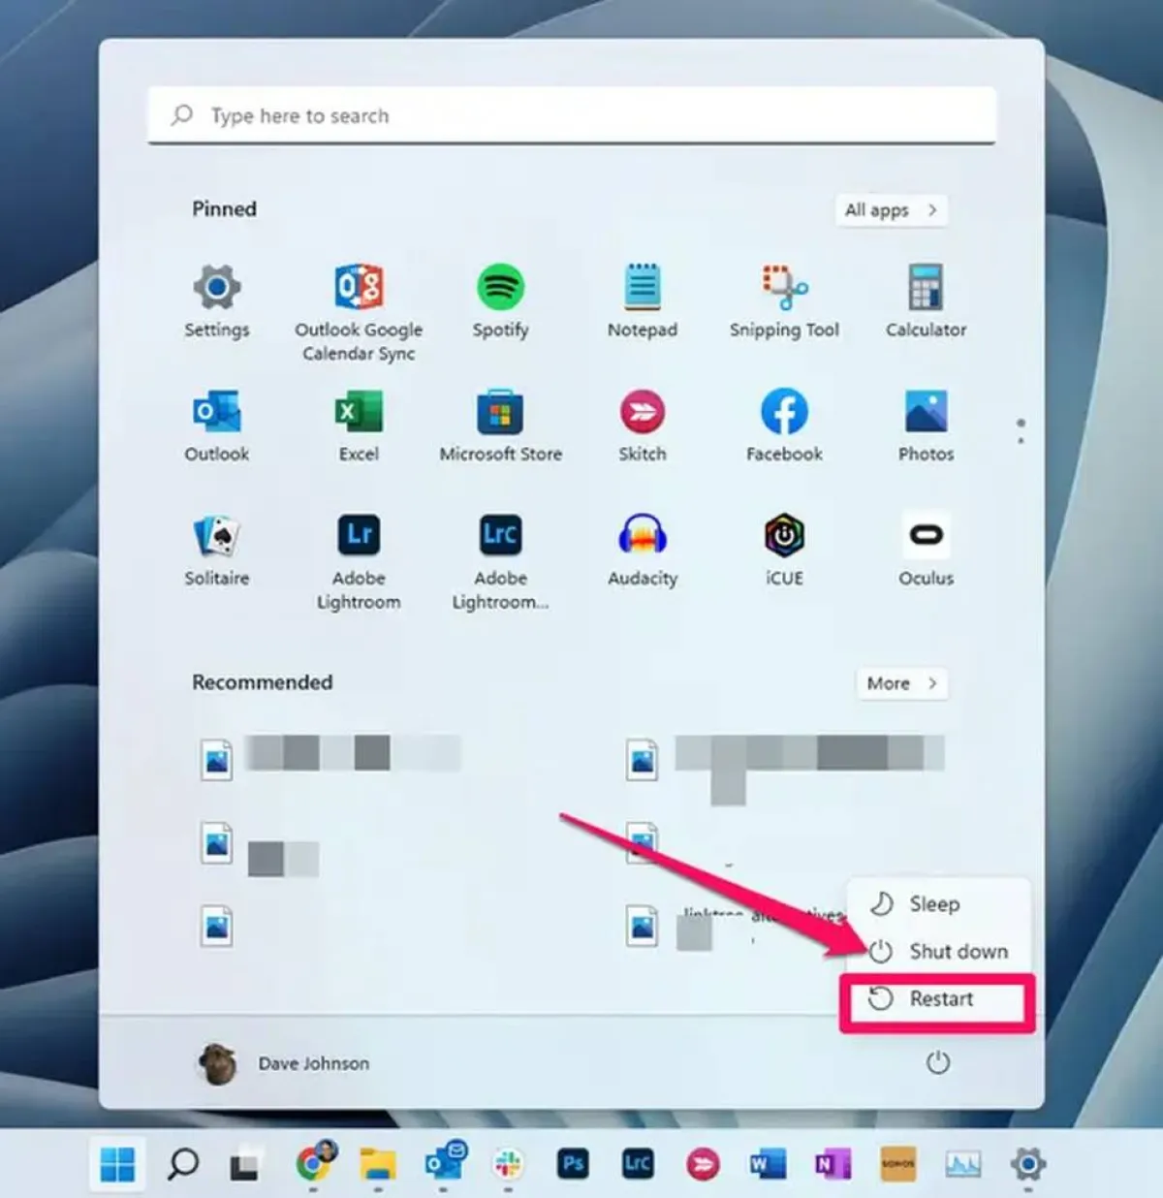1163x1198 pixels.
Task: Launch Photoshop from the taskbar
Action: pos(573,1163)
